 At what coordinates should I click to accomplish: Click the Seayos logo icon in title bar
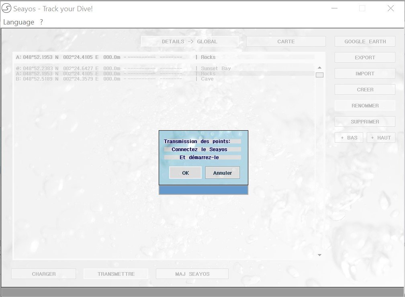6,8
